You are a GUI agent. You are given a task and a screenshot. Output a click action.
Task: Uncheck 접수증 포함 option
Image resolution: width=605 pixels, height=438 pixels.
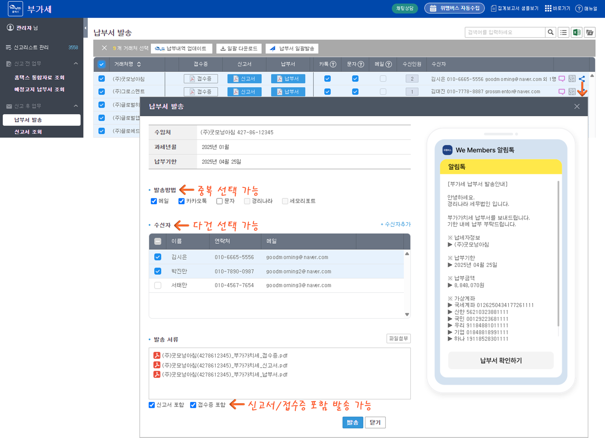click(x=193, y=405)
